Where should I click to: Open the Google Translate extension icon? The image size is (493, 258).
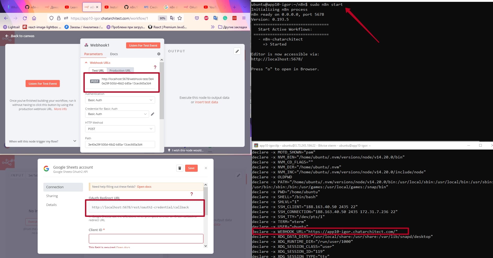216,18
